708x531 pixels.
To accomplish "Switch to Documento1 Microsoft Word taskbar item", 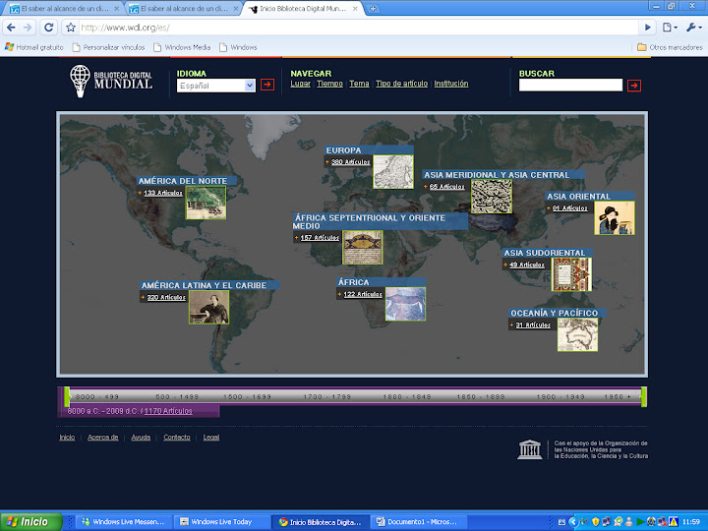I will (417, 522).
